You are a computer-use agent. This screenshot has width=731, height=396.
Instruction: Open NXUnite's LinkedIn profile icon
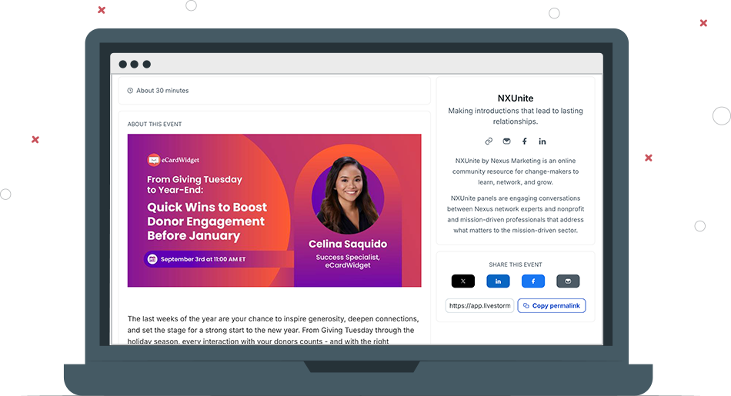(542, 141)
